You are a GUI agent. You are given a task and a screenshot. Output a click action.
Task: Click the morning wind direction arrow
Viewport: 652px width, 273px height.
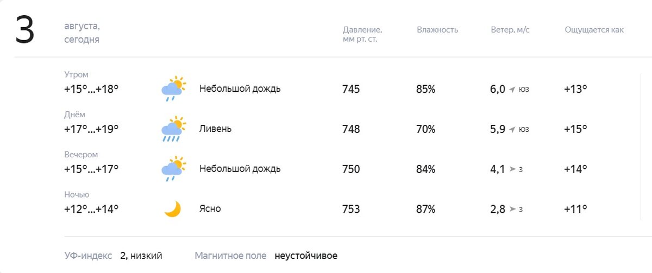click(512, 90)
